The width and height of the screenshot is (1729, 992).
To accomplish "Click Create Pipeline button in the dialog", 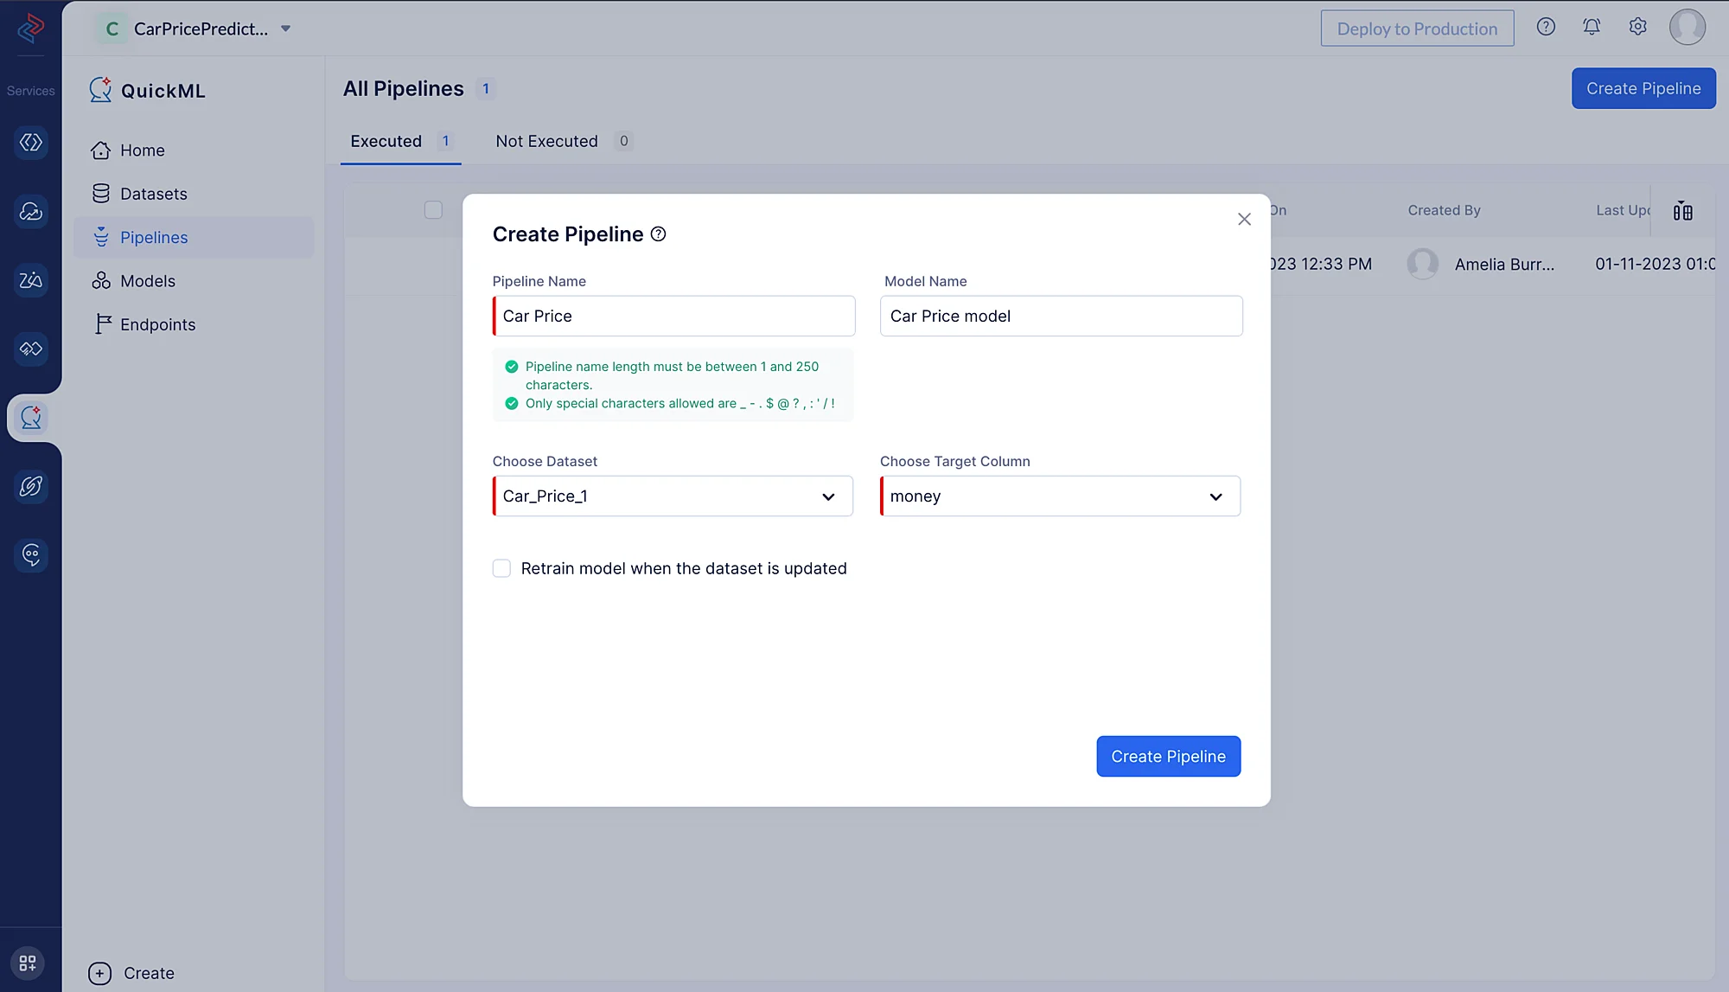I will click(x=1168, y=757).
